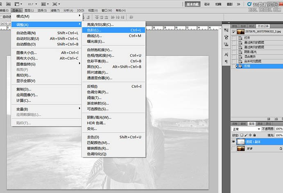Click the distribute top edges icon
This screenshot has width=283, height=193.
tap(97, 17)
